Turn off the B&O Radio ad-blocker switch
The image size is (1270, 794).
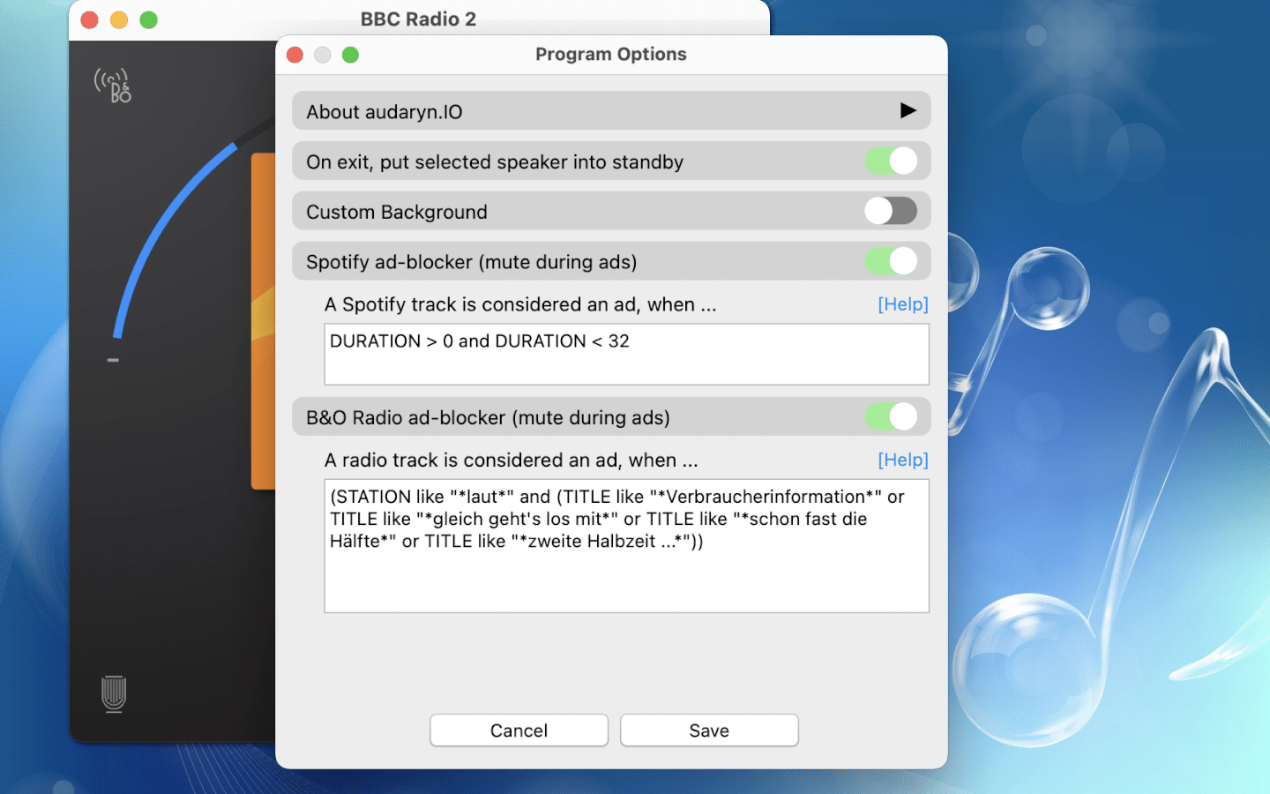point(891,416)
